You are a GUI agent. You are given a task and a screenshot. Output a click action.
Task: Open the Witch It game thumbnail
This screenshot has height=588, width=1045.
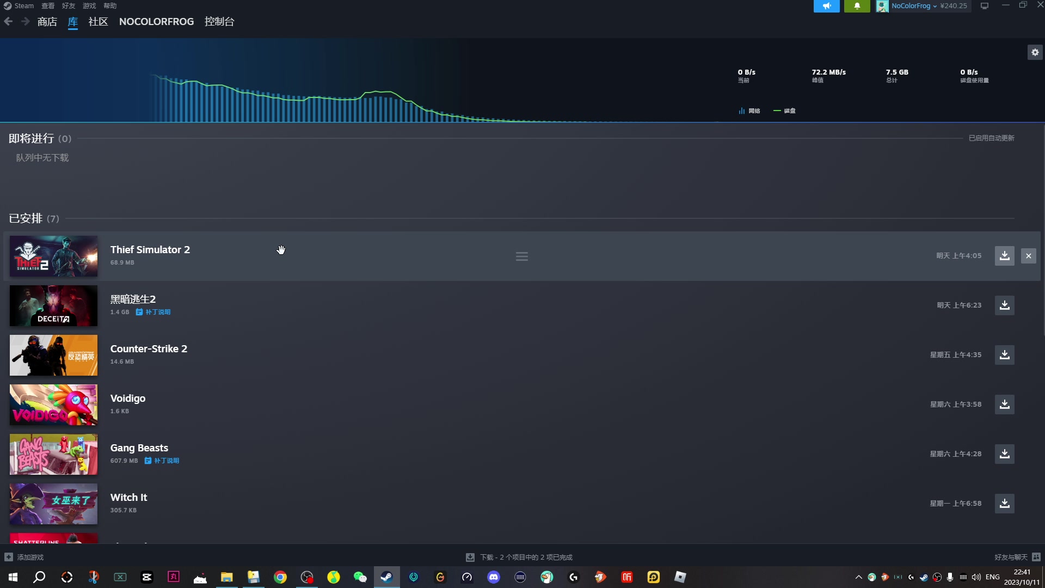coord(53,504)
